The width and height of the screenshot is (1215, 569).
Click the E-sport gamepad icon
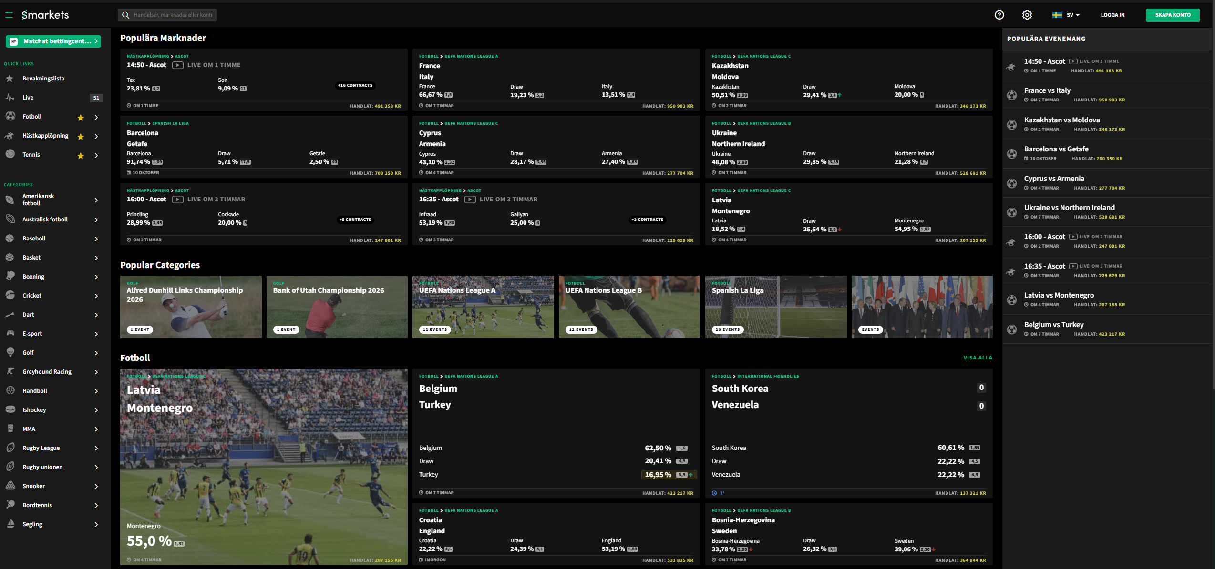pyautogui.click(x=10, y=333)
